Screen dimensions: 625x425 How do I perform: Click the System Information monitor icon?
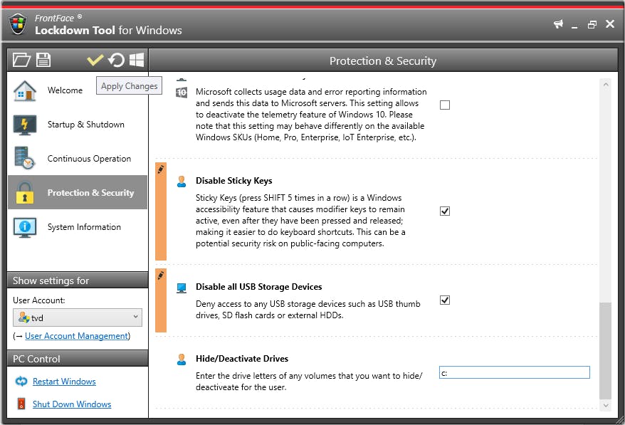click(x=25, y=227)
